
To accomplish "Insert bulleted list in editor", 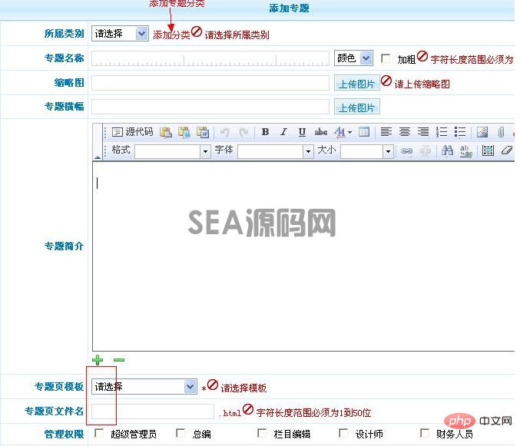I will click(x=460, y=132).
